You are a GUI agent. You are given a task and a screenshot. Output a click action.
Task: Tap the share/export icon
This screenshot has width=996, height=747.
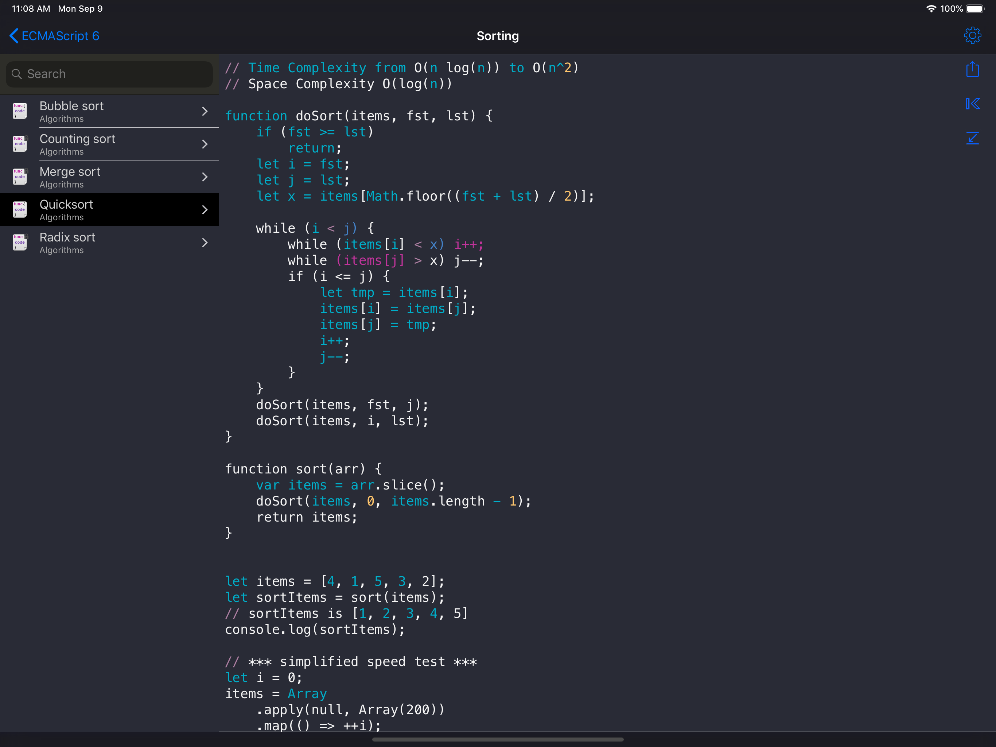972,69
